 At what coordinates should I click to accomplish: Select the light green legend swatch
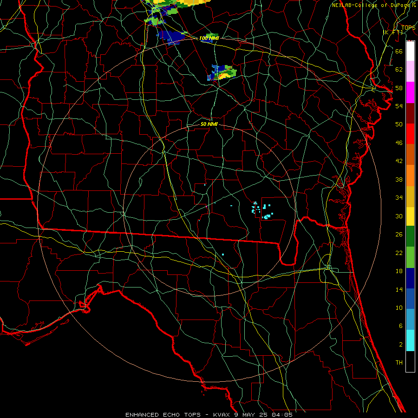pyautogui.click(x=410, y=257)
